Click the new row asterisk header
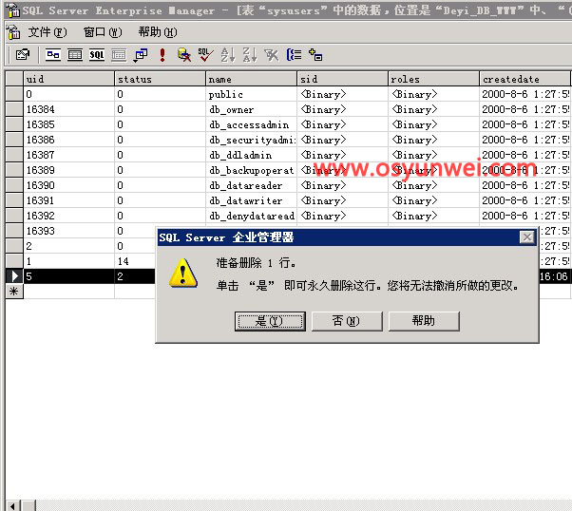572x511 pixels. (14, 292)
